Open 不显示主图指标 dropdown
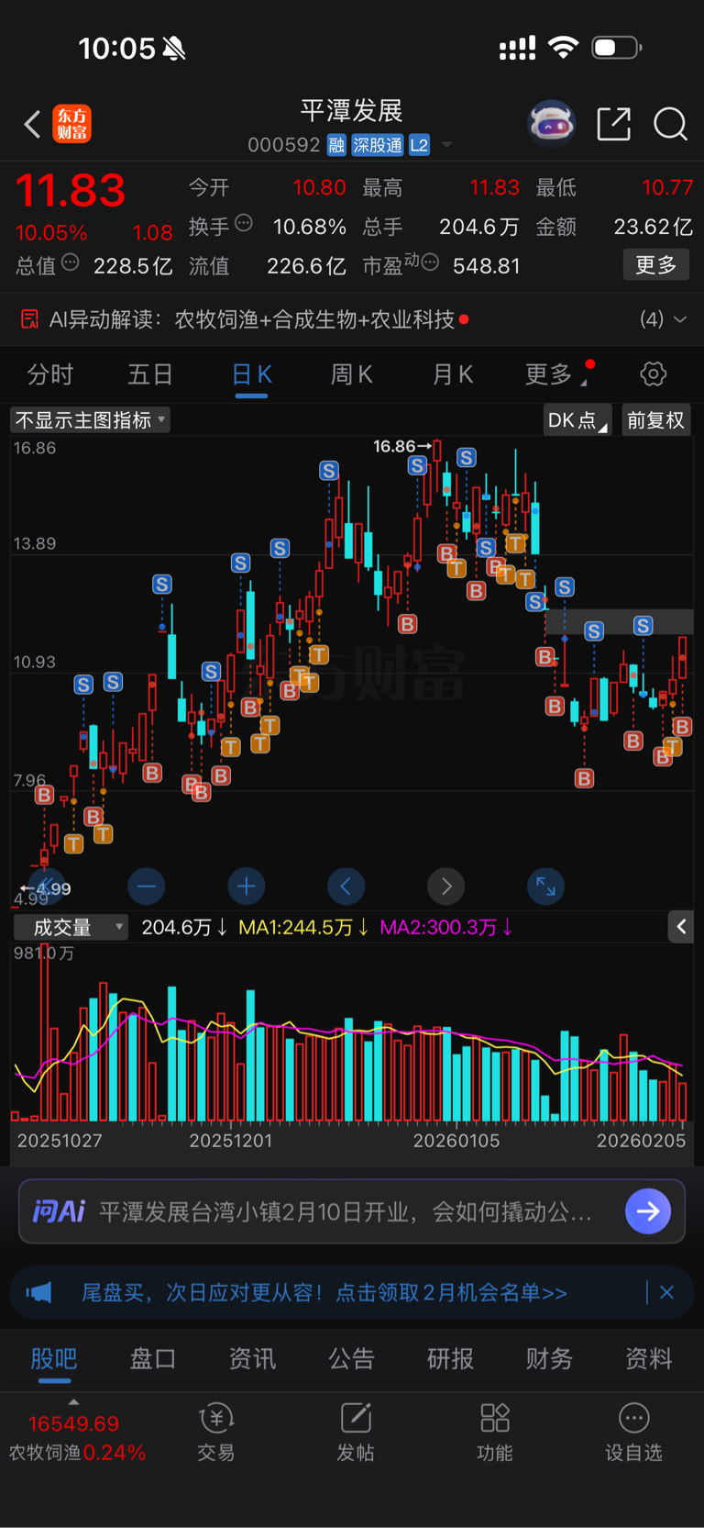The height and width of the screenshot is (1528, 704). tap(90, 420)
